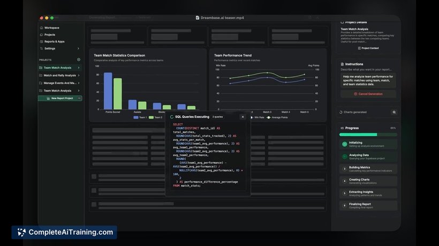Image resolution: width=439 pixels, height=246 pixels.
Task: Select the Reports & Apps label
Action: point(54,42)
